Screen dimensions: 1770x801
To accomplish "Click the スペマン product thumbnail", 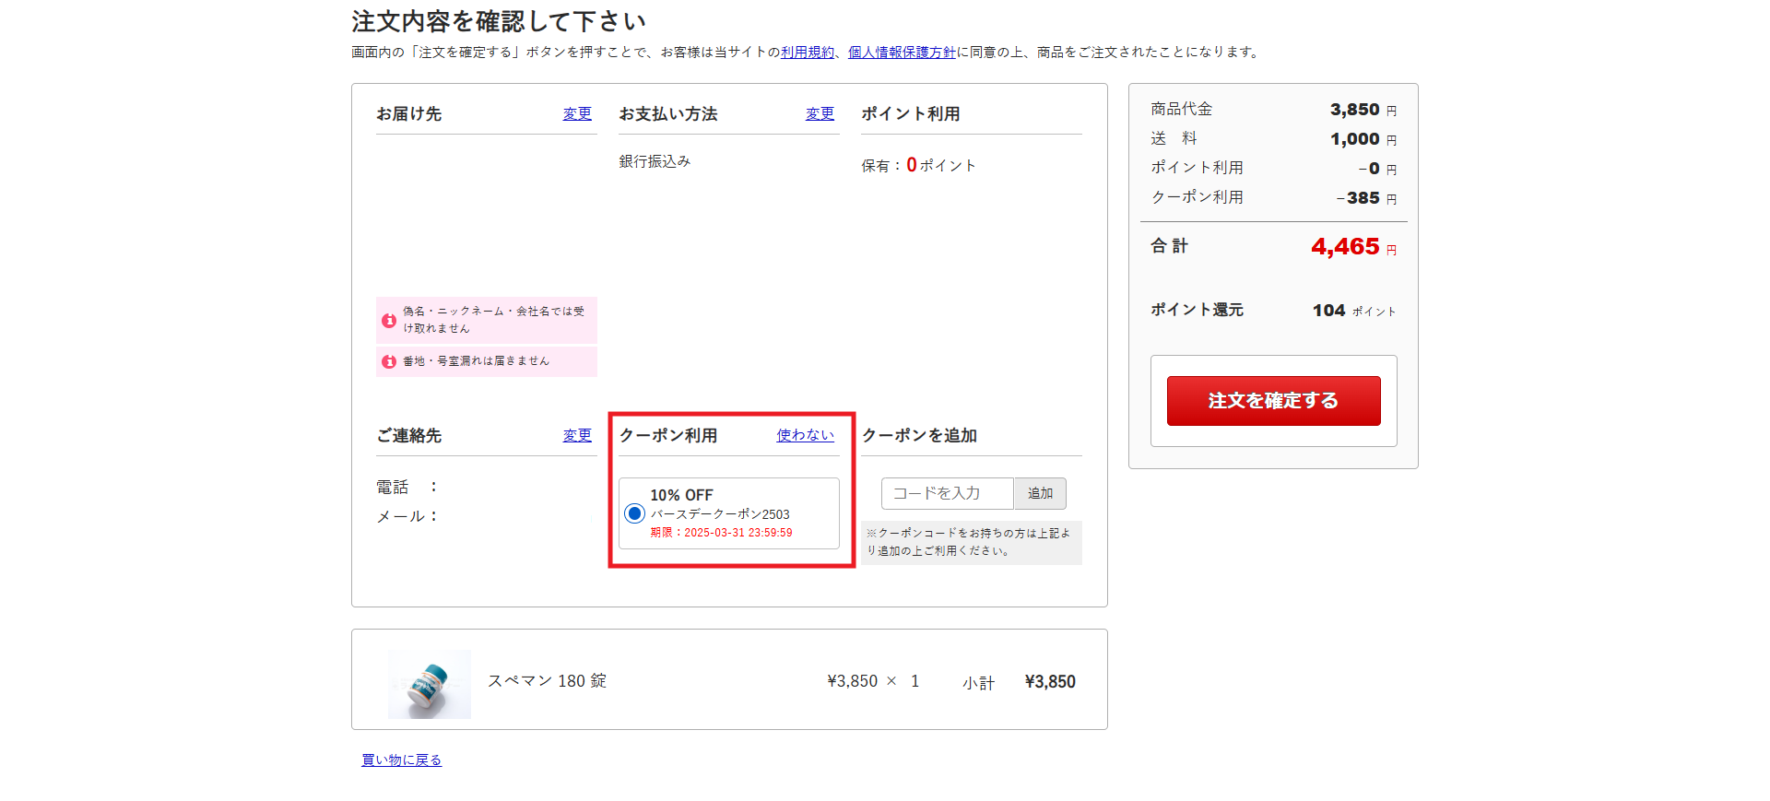I will (x=430, y=684).
